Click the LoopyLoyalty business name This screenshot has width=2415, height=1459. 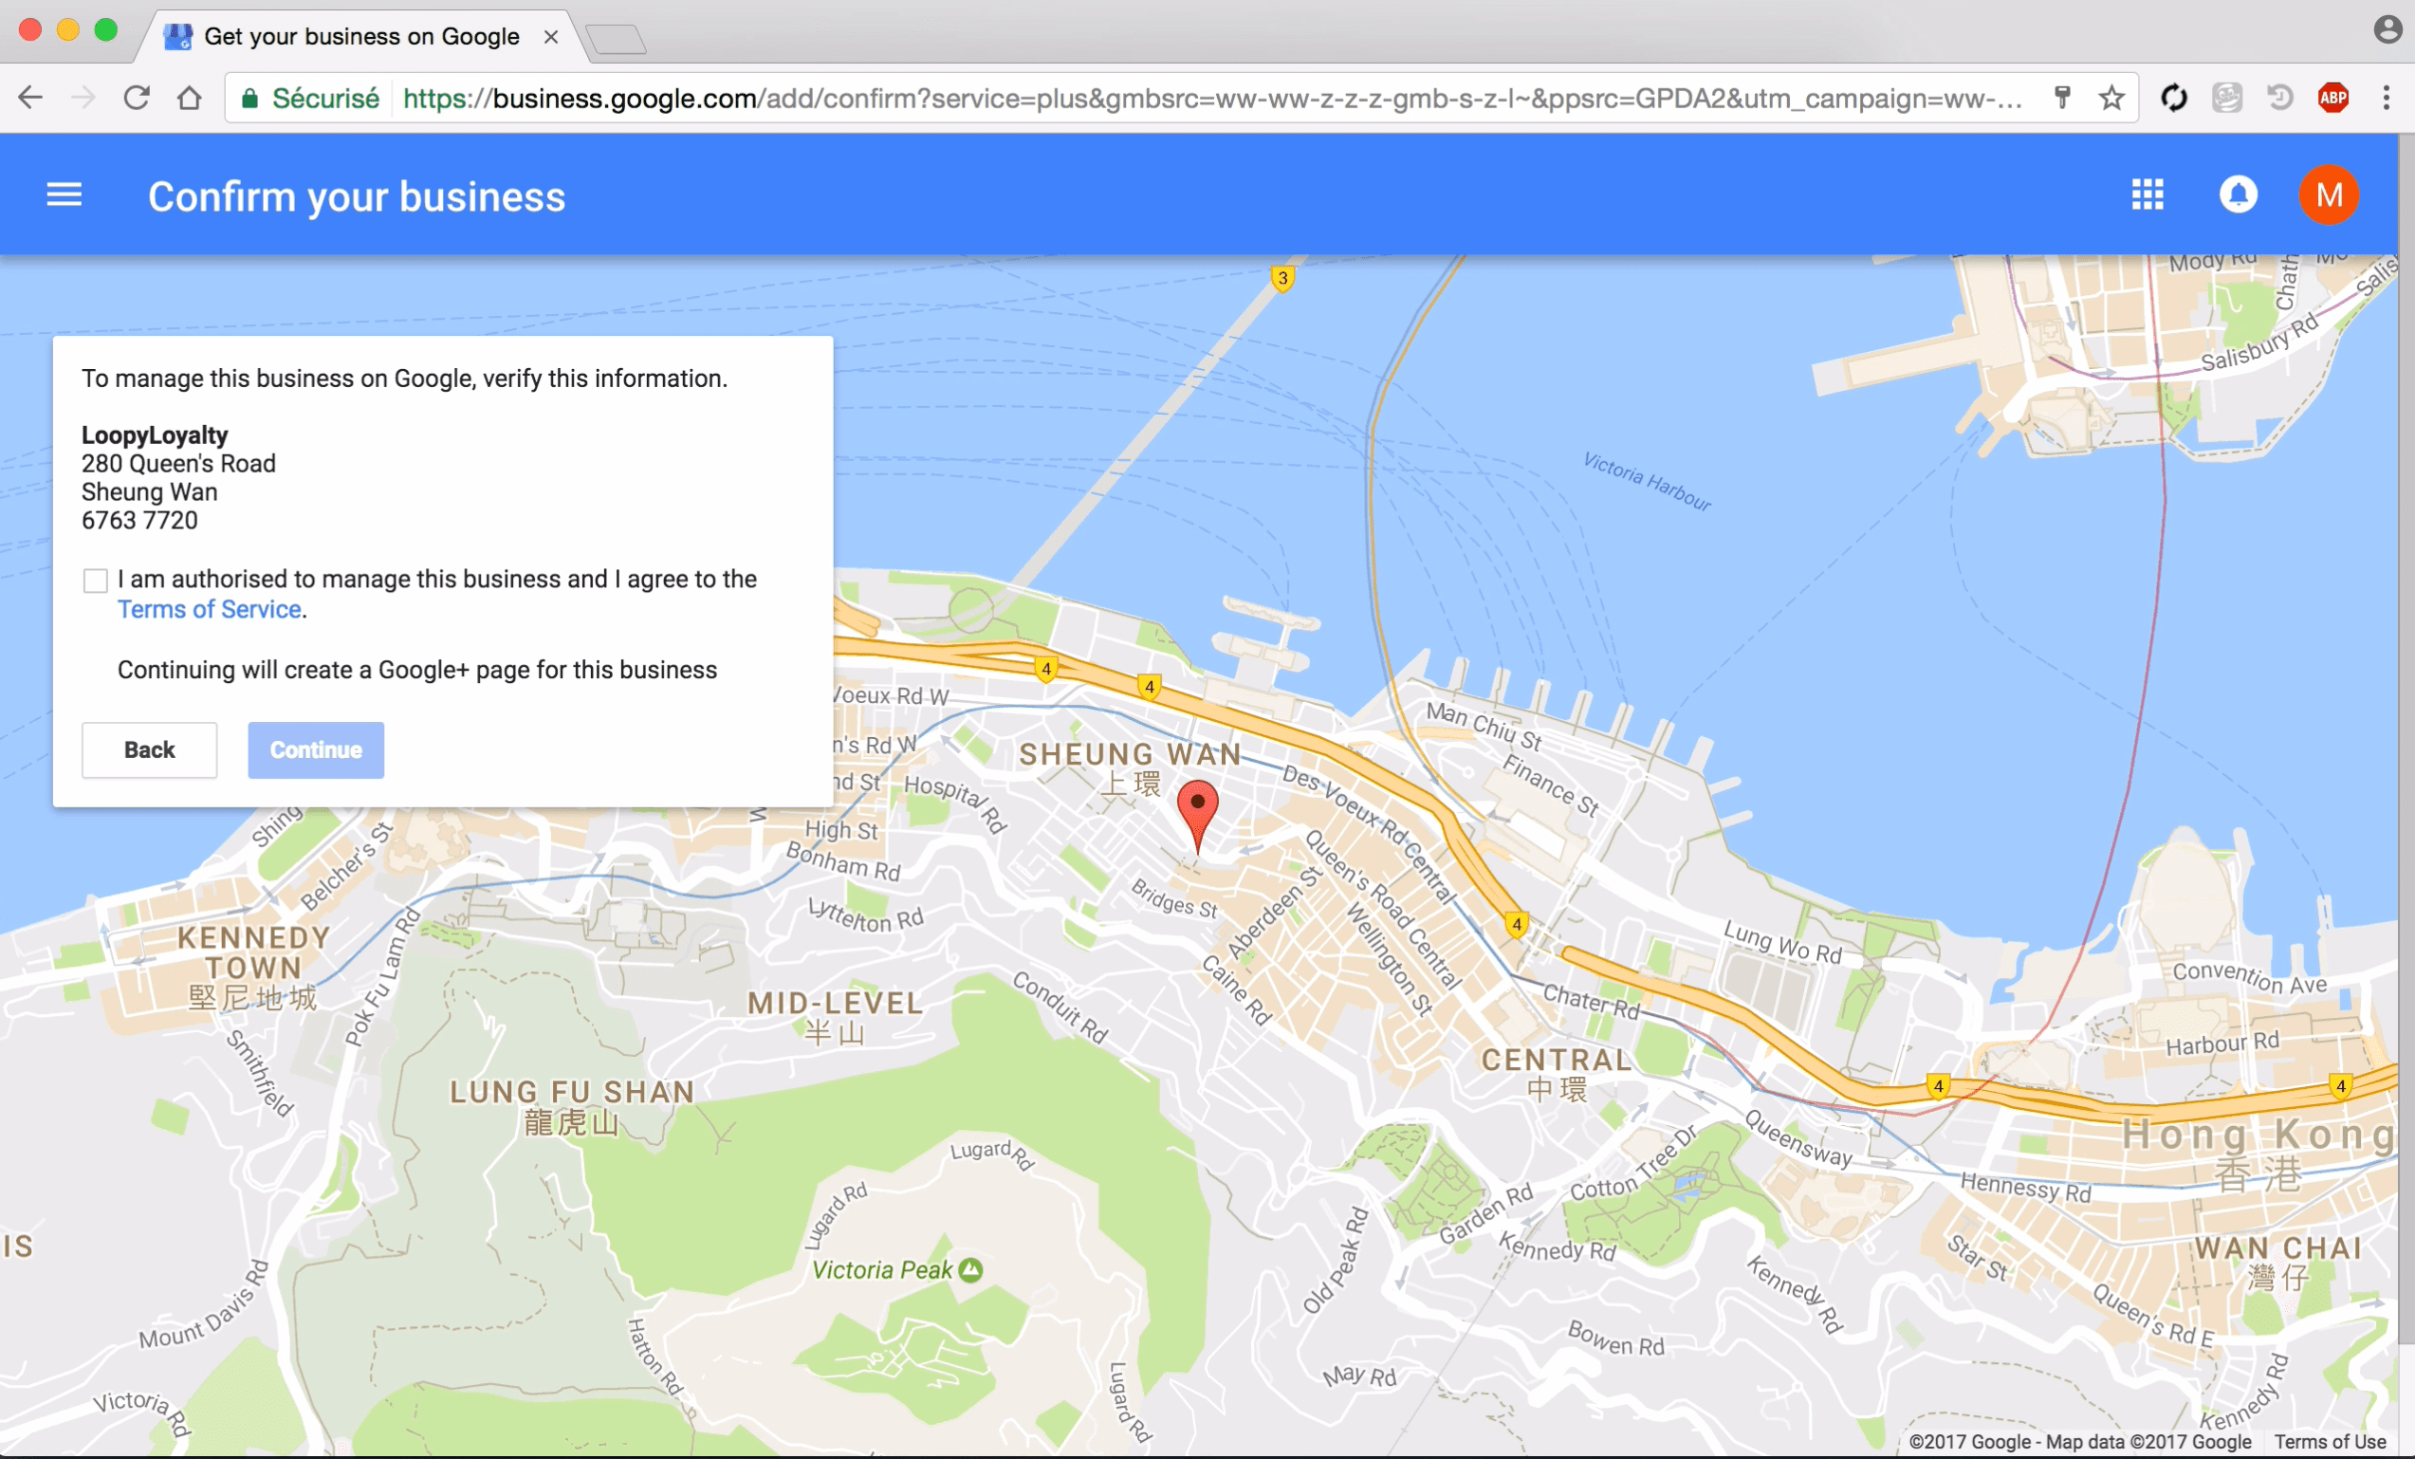[155, 435]
